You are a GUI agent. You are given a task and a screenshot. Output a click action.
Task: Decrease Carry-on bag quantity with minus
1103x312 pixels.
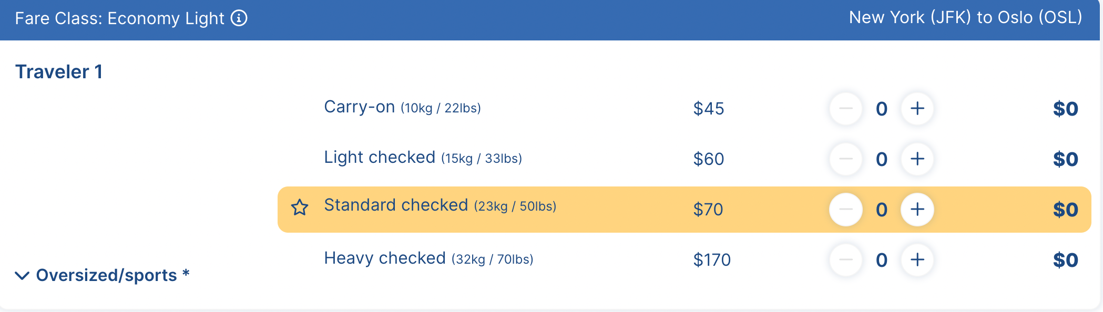846,109
